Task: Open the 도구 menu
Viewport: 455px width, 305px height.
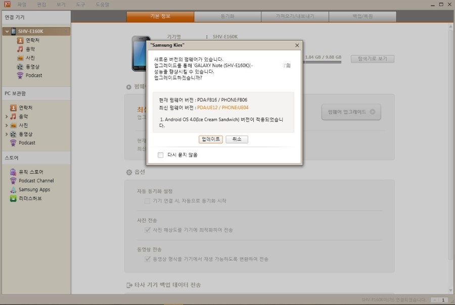Action: point(80,5)
